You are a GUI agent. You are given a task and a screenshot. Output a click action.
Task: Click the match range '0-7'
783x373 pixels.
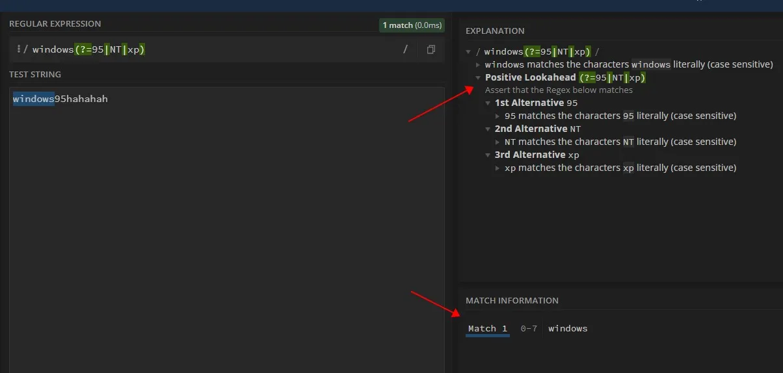click(x=529, y=329)
